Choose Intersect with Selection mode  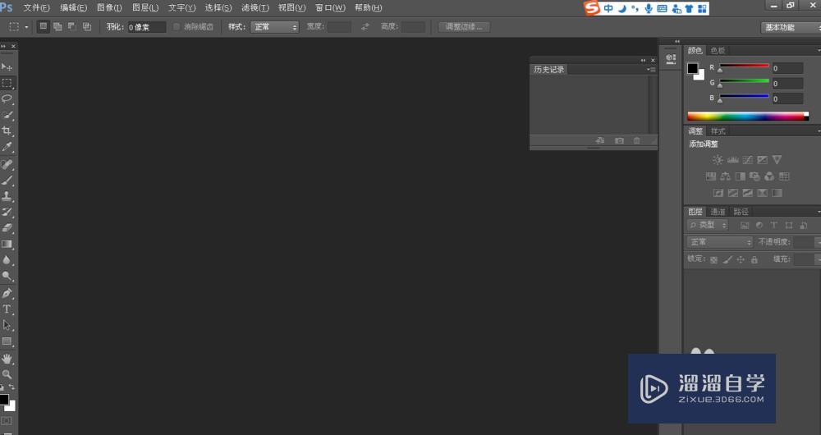(x=87, y=27)
